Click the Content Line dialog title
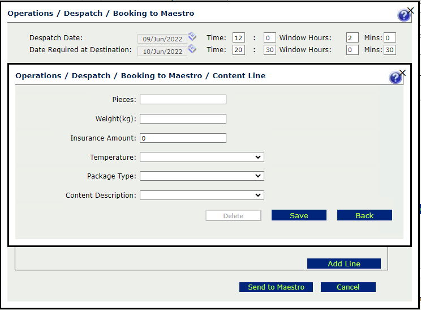The height and width of the screenshot is (310, 421). 140,75
